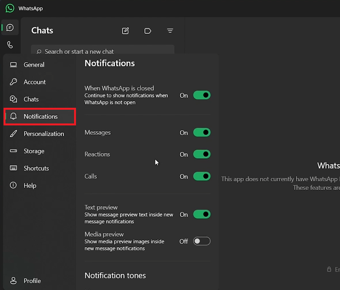Image resolution: width=340 pixels, height=290 pixels.
Task: Click the laptop icon beside General
Action: (x=13, y=65)
